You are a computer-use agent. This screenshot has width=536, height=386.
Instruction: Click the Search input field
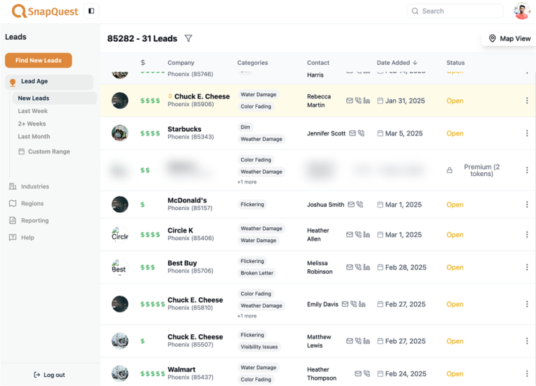[x=454, y=11]
